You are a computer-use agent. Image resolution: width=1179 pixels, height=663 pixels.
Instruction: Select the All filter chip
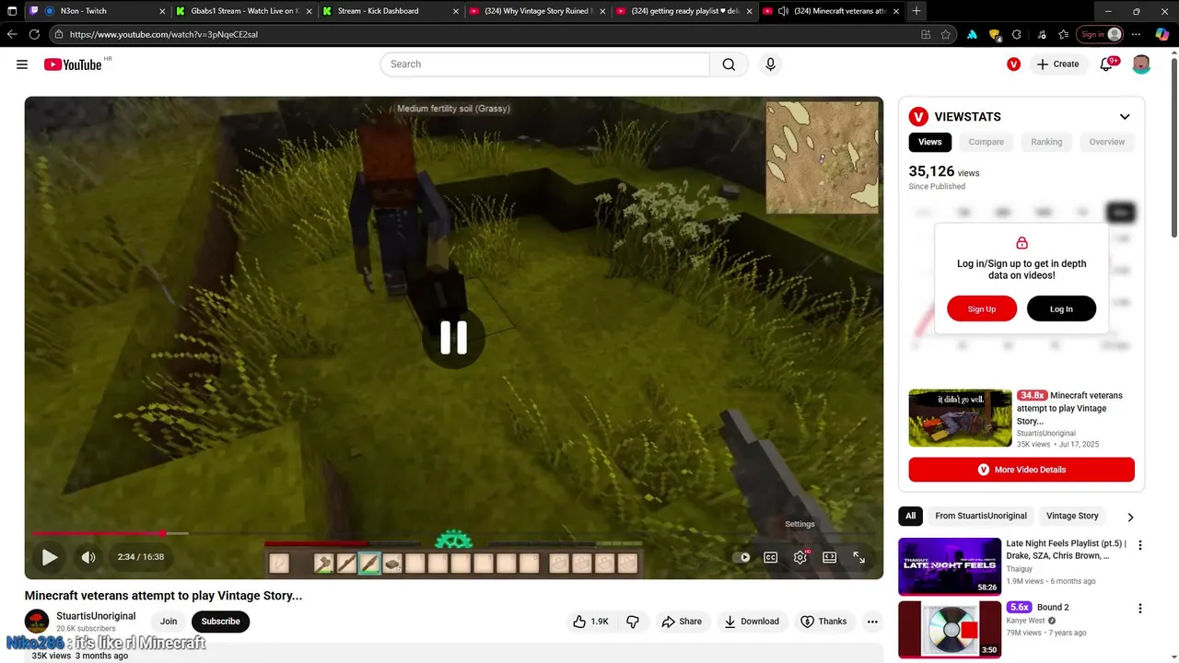(911, 517)
